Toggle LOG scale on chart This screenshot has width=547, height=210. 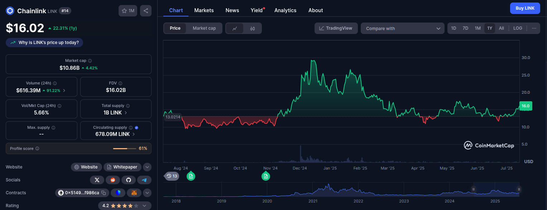click(x=518, y=28)
